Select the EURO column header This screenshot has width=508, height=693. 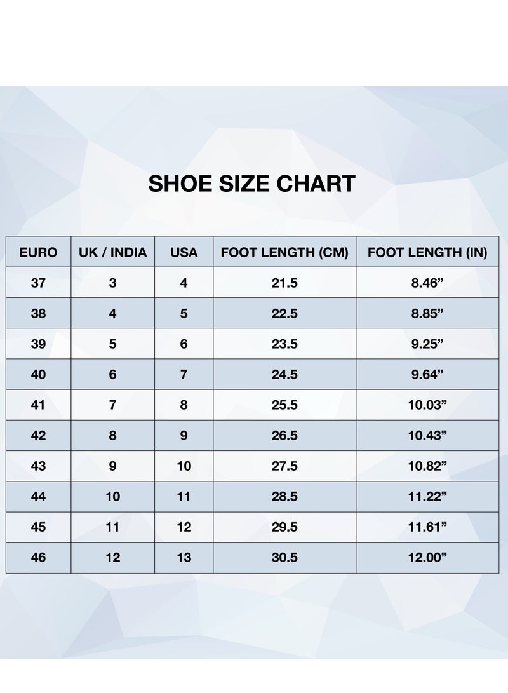point(39,252)
